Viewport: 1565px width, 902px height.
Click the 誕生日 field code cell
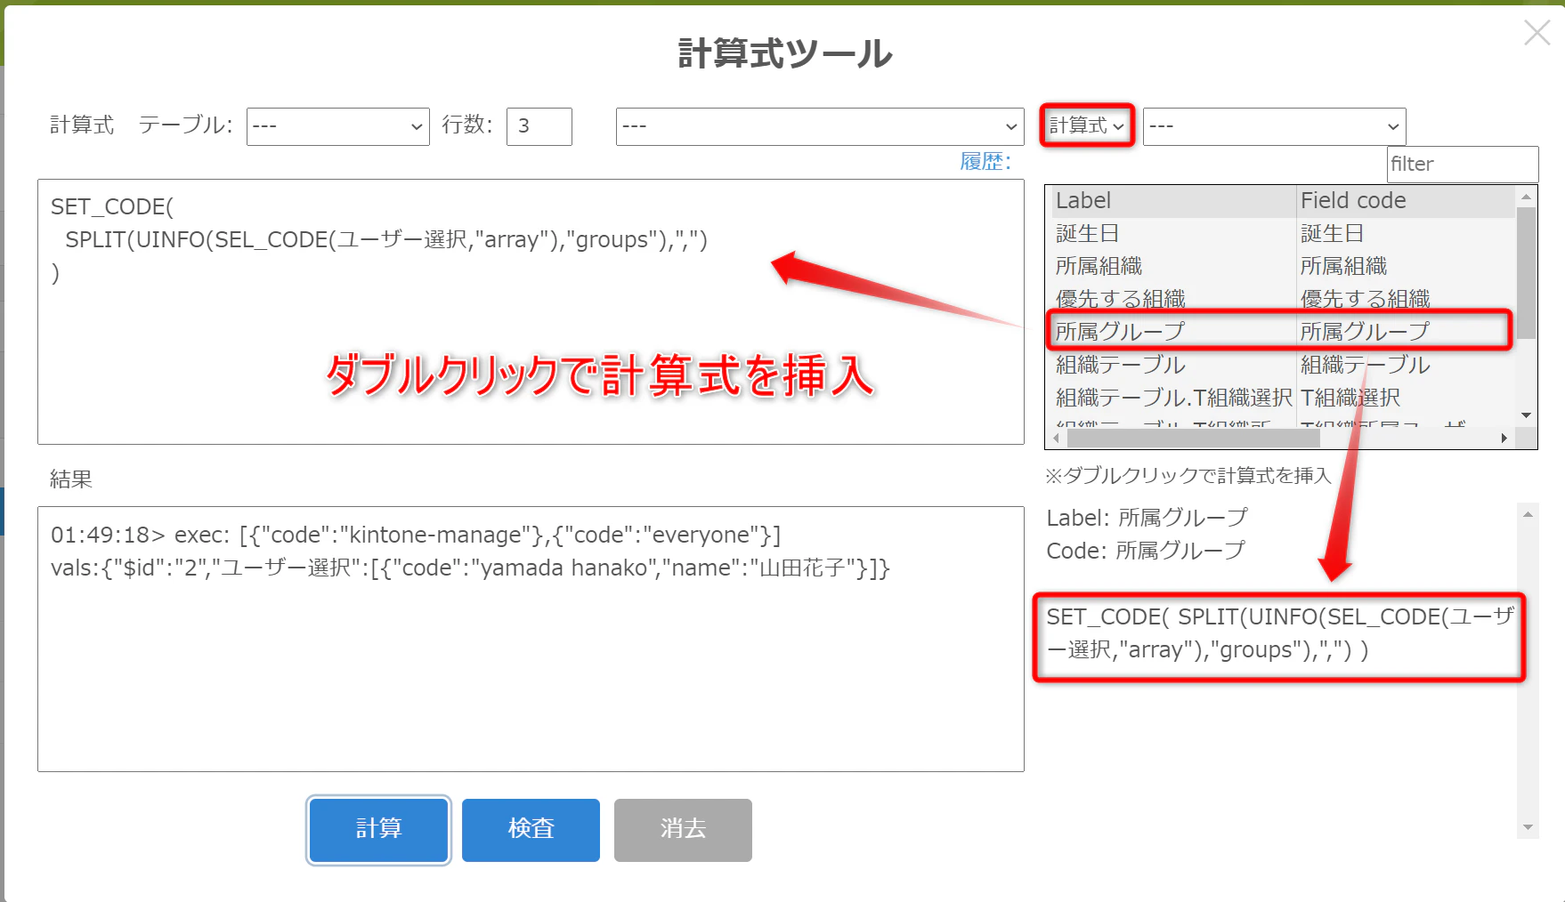(x=1406, y=233)
